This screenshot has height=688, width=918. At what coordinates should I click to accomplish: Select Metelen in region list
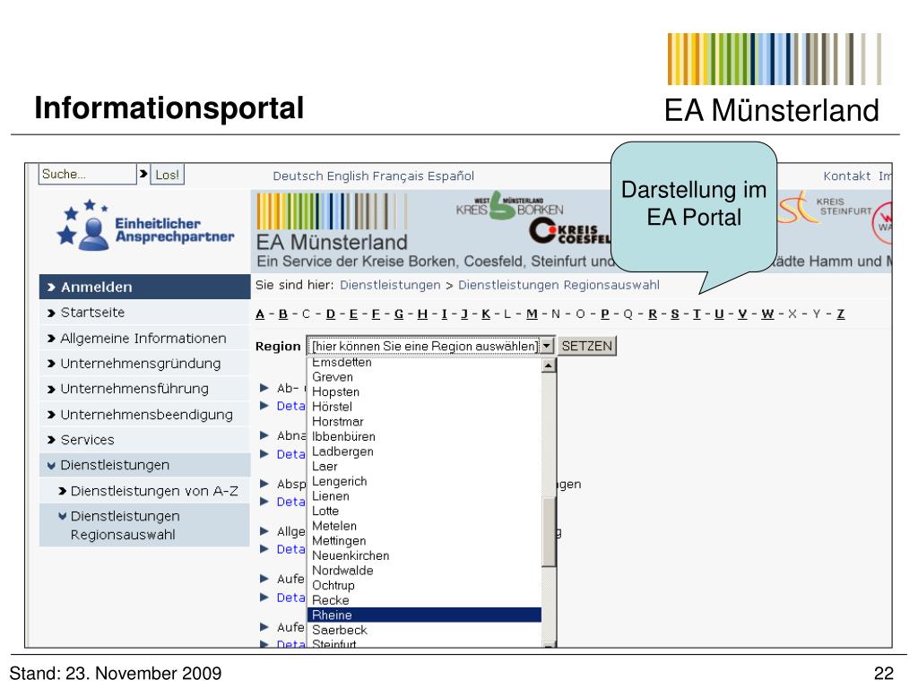click(424, 526)
